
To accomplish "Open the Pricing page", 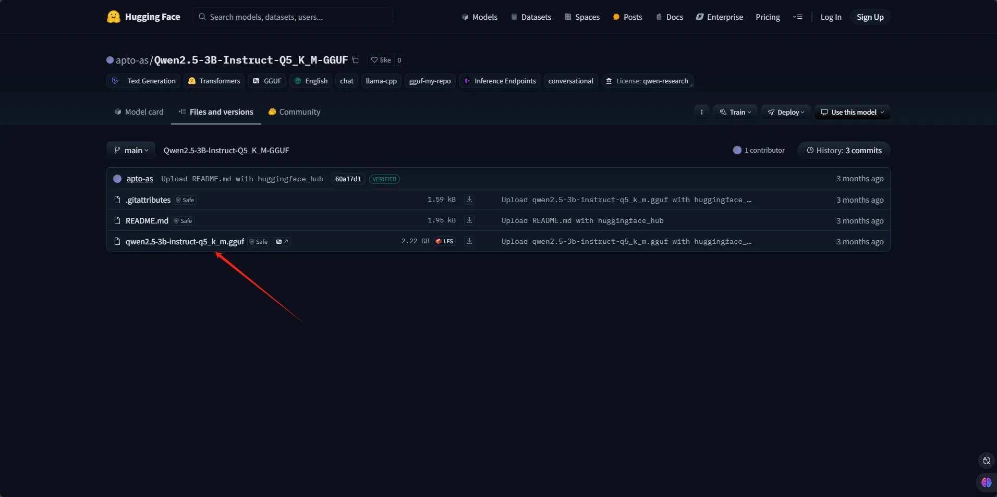I will (x=768, y=17).
